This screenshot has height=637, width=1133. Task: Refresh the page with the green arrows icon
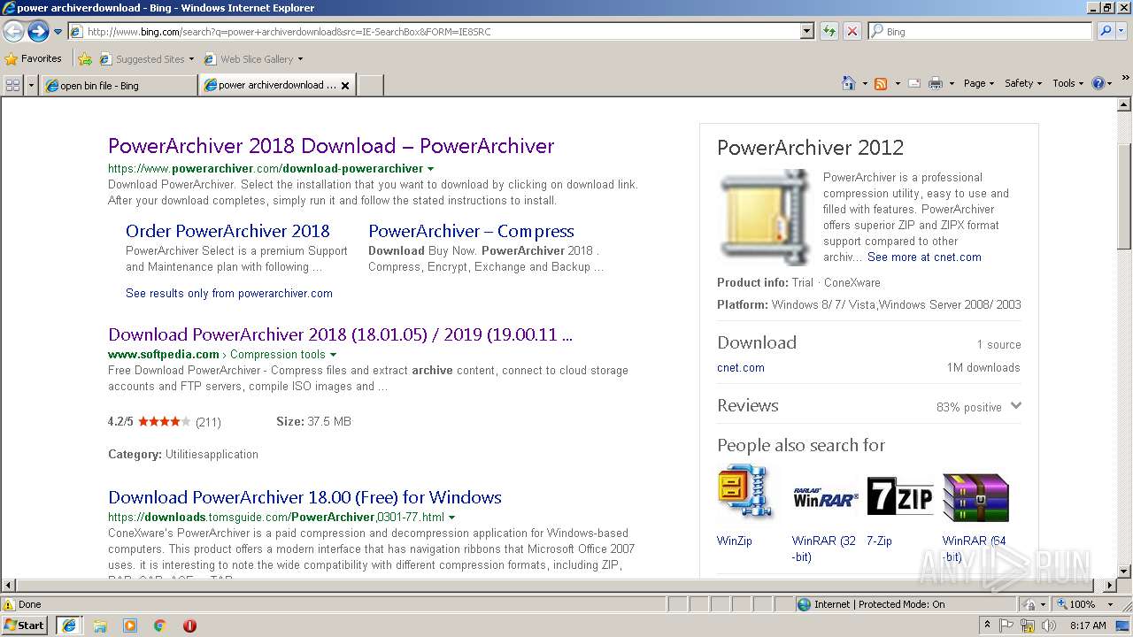829,31
